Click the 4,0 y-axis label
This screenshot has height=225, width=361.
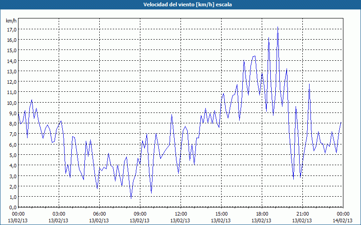point(13,165)
